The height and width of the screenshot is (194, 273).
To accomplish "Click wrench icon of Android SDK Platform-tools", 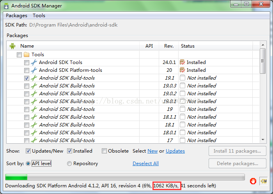I will [34, 70].
